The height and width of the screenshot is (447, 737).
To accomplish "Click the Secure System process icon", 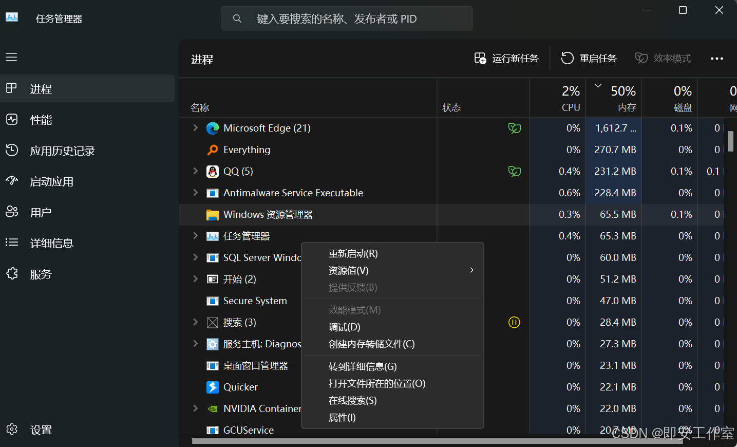I will [212, 301].
